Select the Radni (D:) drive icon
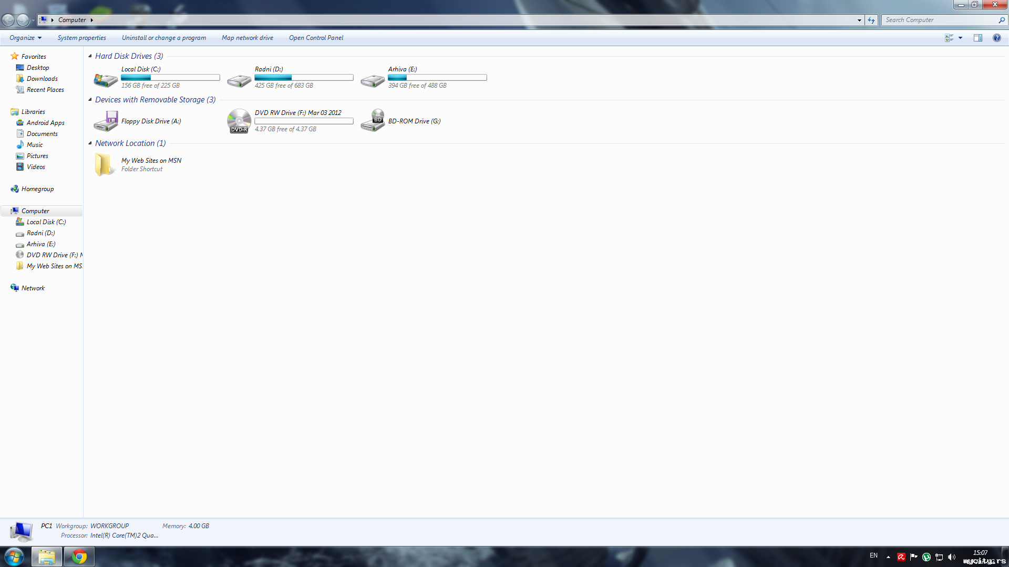The height and width of the screenshot is (567, 1009). click(x=239, y=79)
